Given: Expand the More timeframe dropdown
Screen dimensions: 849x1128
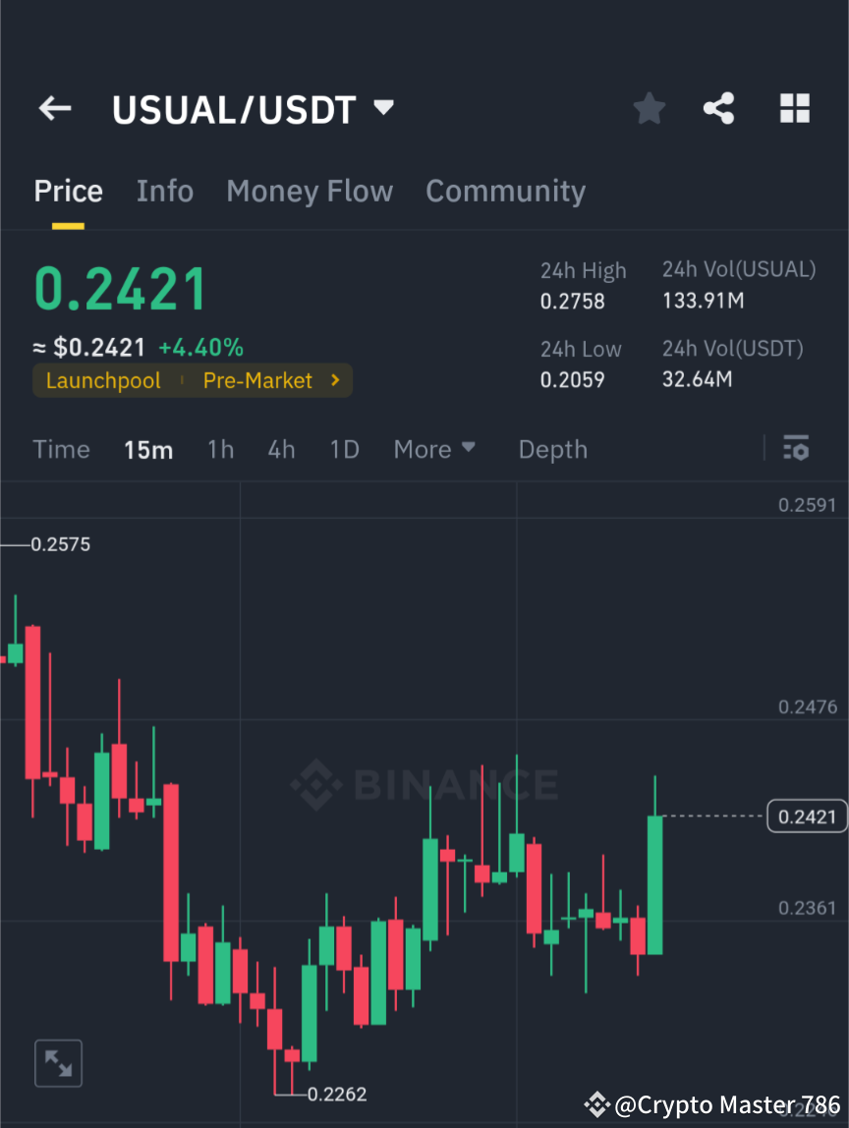Looking at the screenshot, I should 434,449.
